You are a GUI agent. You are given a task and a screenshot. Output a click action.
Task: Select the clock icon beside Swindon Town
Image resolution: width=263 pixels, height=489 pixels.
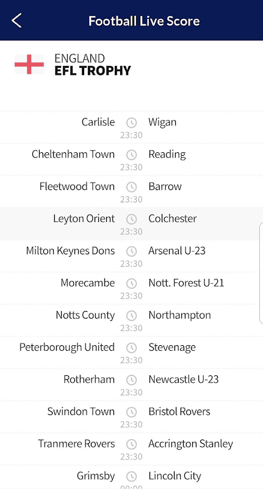(x=131, y=412)
